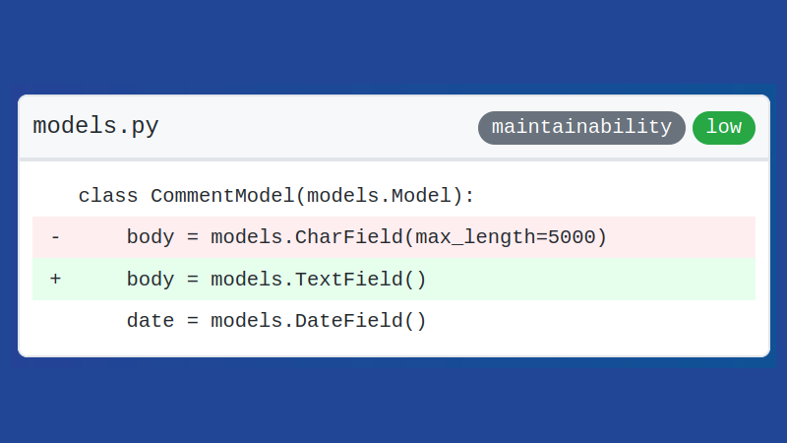Screen dimensions: 787x443
Task: Select the removed CharField diff line
Action: [x=394, y=237]
